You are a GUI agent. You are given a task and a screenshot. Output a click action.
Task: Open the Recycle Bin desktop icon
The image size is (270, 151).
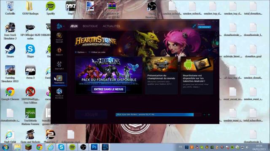pyautogui.click(x=10, y=8)
